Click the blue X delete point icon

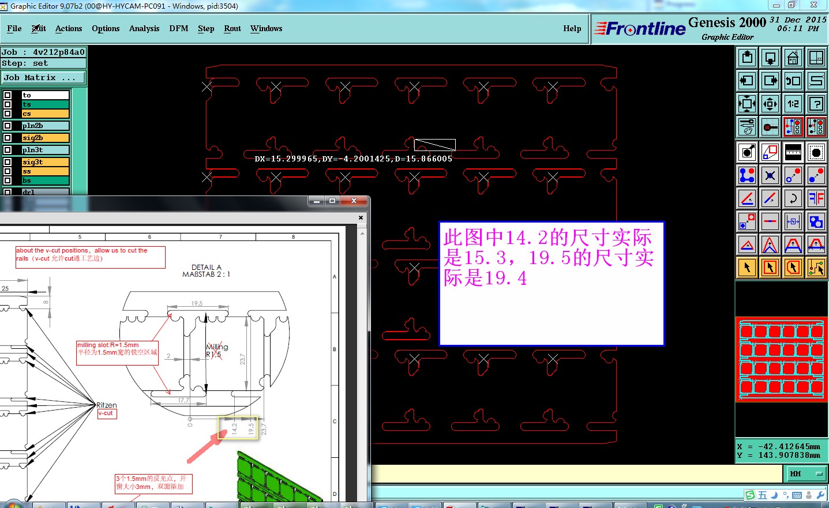pyautogui.click(x=770, y=175)
